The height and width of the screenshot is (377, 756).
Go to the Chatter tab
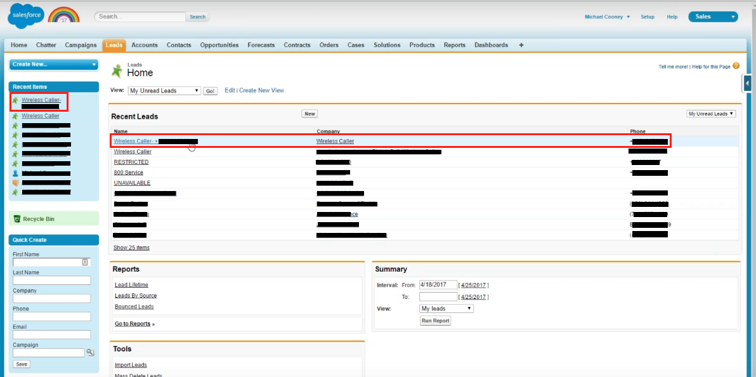(46, 45)
